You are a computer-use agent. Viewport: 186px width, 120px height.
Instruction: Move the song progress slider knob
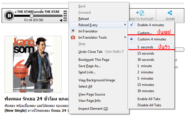point(32,16)
